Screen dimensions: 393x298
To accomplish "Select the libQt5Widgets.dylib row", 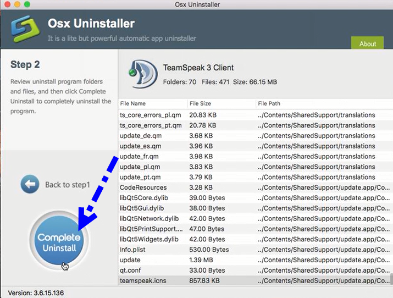I will (148, 239).
